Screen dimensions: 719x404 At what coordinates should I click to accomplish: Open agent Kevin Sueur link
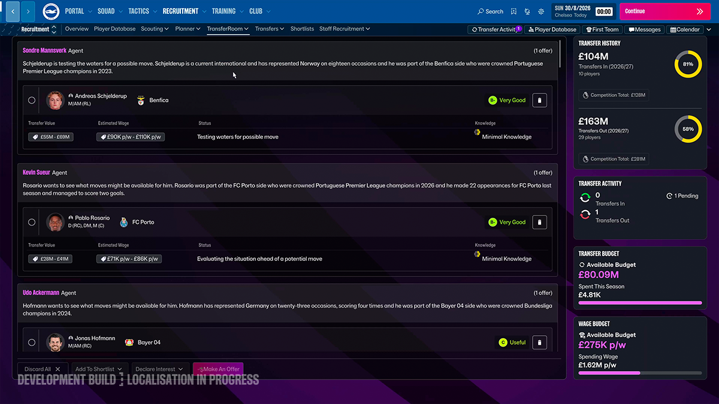click(37, 172)
